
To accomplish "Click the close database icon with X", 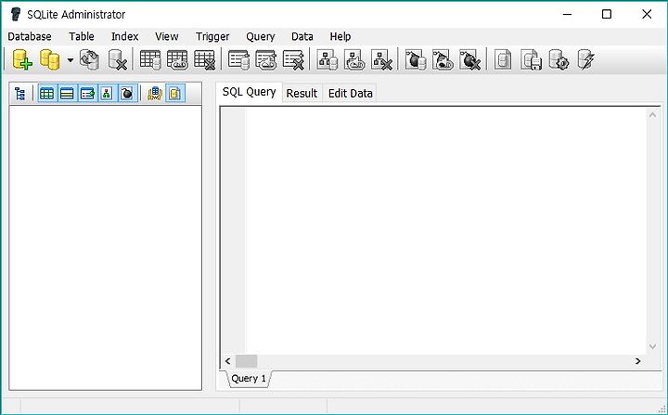I will point(117,59).
